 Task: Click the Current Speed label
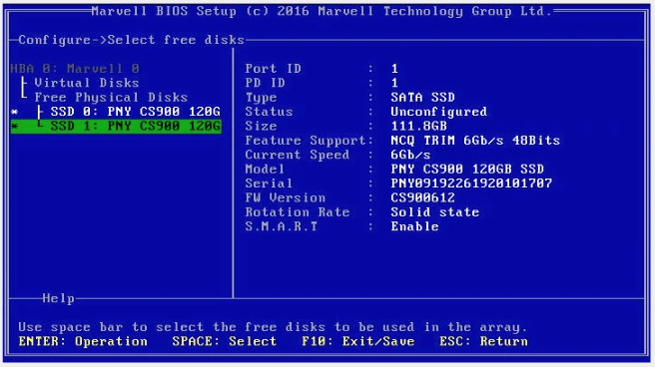tap(297, 155)
